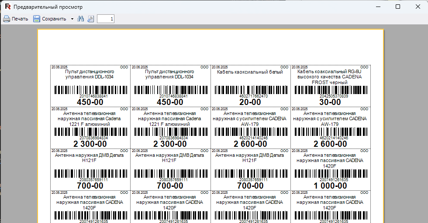
Task: Click the Кабель каоксиальный белый label
Action: click(x=250, y=72)
